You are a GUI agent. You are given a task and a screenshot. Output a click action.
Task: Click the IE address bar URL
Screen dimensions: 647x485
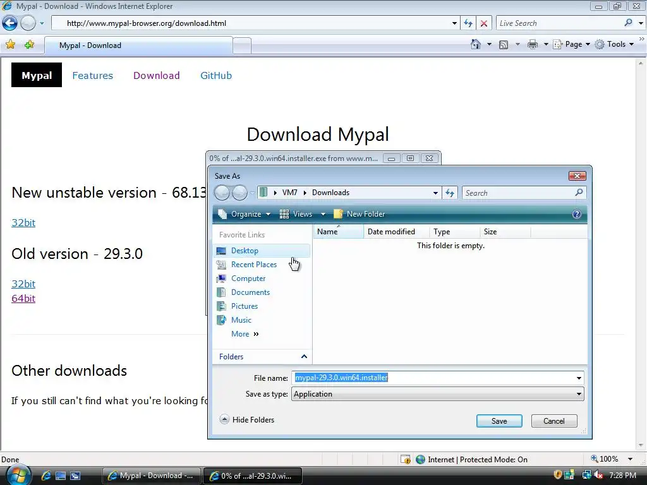click(x=147, y=23)
